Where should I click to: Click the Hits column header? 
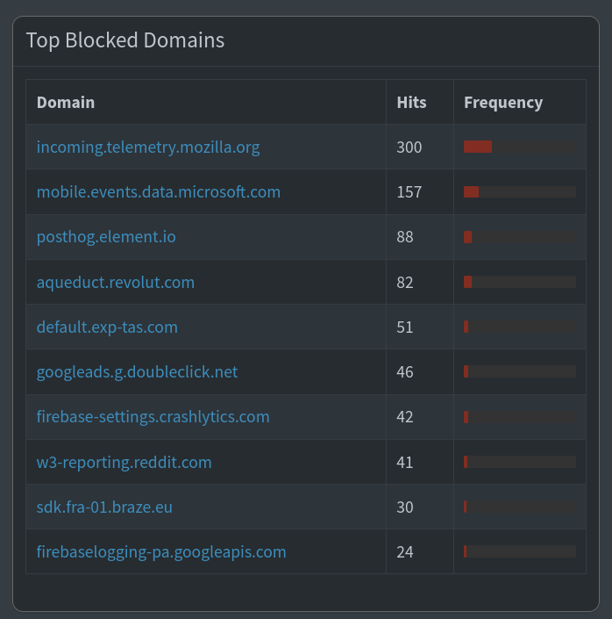411,102
